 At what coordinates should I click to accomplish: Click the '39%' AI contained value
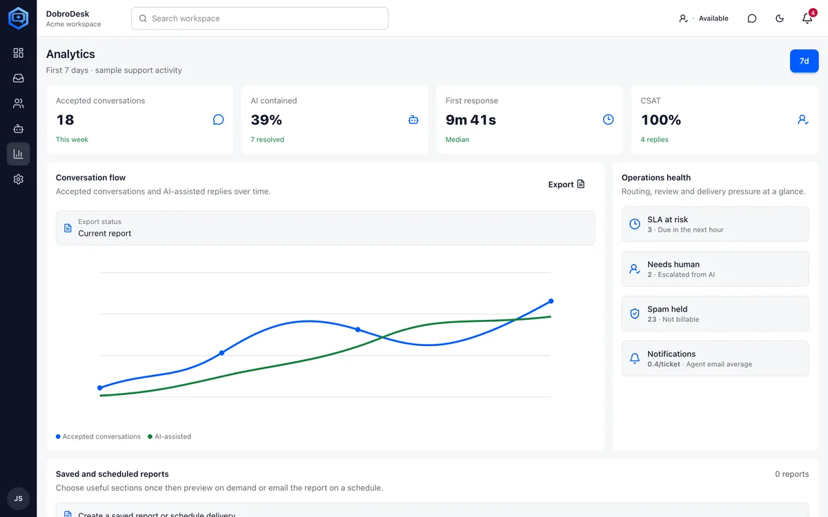(266, 120)
